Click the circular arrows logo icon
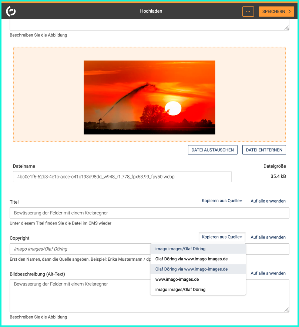This screenshot has height=327, width=299. point(11,11)
